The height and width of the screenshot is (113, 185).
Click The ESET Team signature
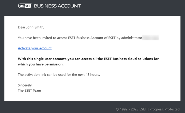click(x=29, y=90)
